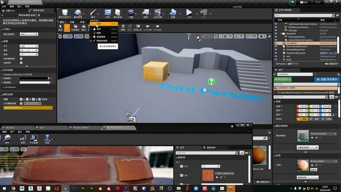Toggle the blue channel checkbox
The height and width of the screenshot is (192, 341).
click(33, 99)
